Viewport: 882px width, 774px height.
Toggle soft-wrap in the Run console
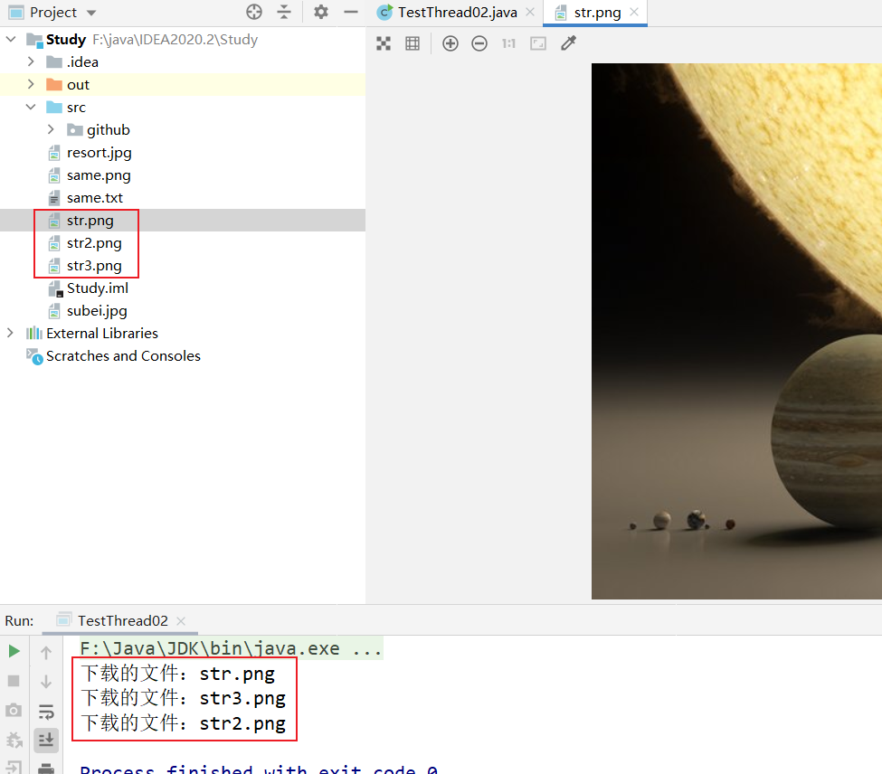point(46,712)
